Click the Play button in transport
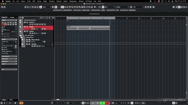This screenshot has width=188, height=105. coord(103,103)
